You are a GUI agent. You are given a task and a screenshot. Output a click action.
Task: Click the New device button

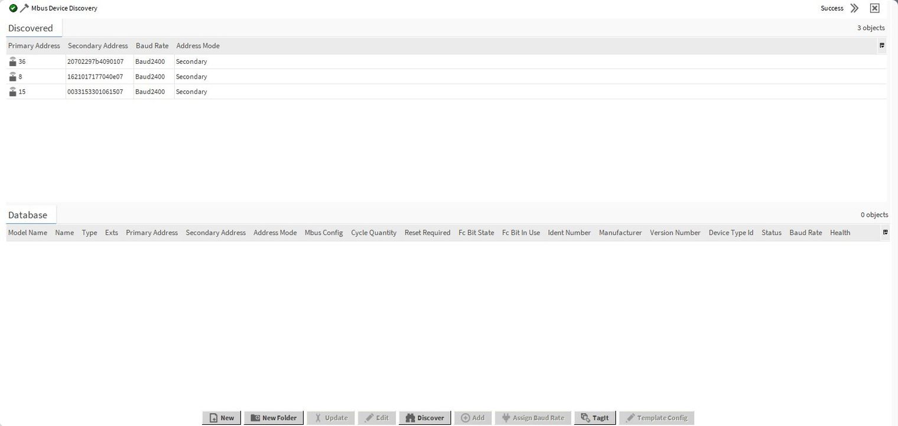(x=222, y=418)
